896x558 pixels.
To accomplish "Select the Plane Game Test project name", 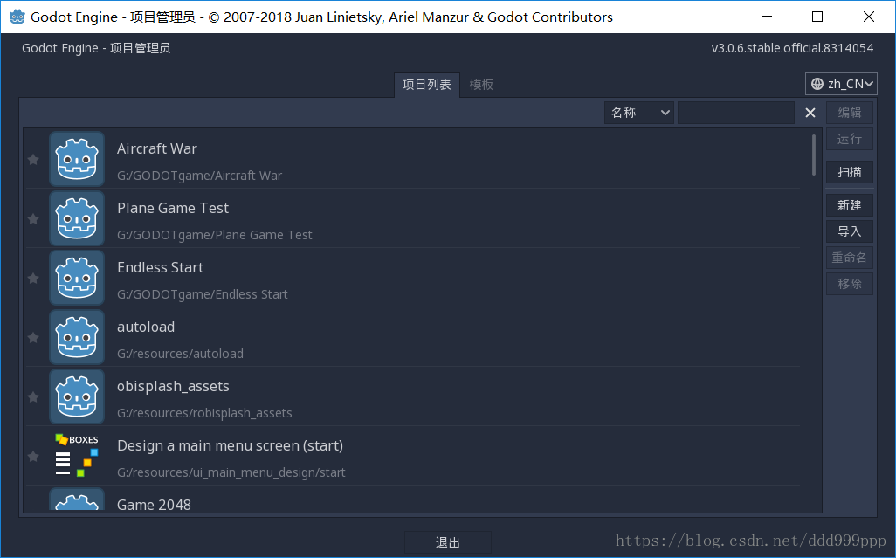I will [x=173, y=208].
